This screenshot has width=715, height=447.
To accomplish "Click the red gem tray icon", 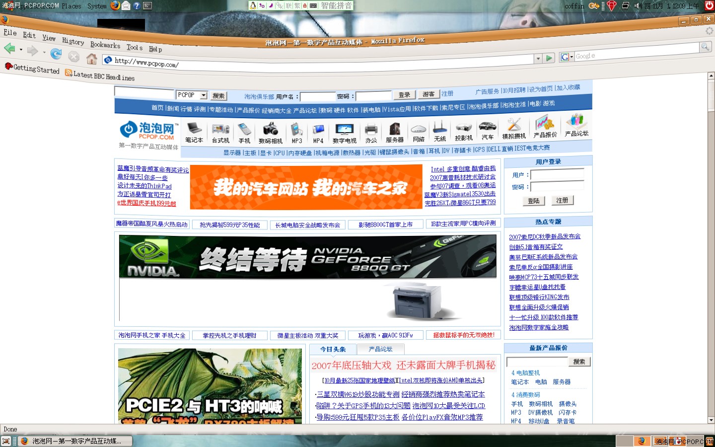I will point(612,5).
